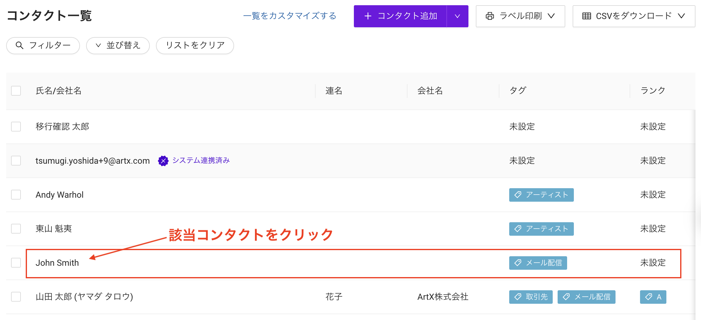Open the Andy Warhol contact
Image resolution: width=701 pixels, height=320 pixels.
click(x=59, y=195)
